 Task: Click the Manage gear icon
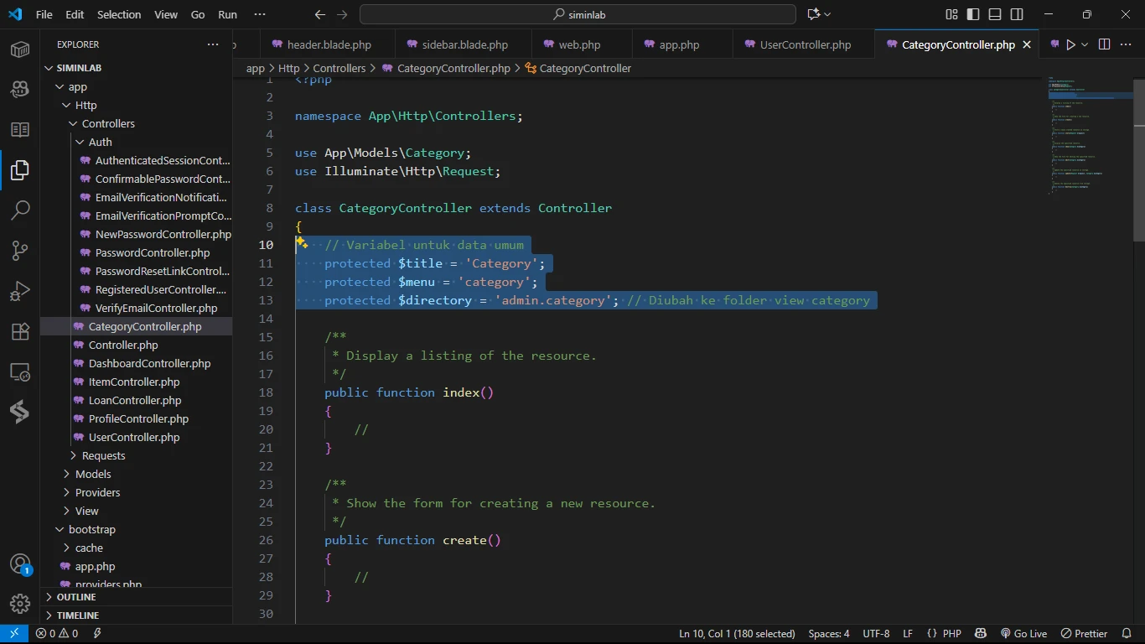pos(20,603)
